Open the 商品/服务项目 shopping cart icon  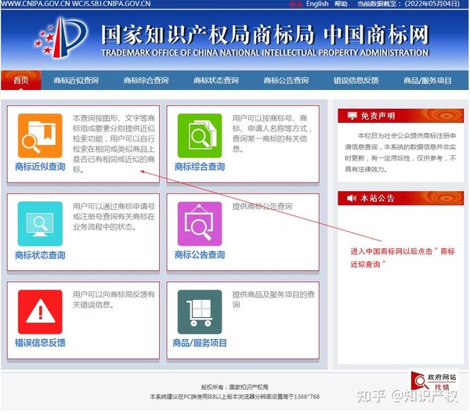coord(200,312)
